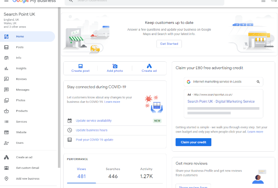This screenshot has height=188, width=278.
Task: Click the Photos menu label
Action: pyautogui.click(x=21, y=100)
